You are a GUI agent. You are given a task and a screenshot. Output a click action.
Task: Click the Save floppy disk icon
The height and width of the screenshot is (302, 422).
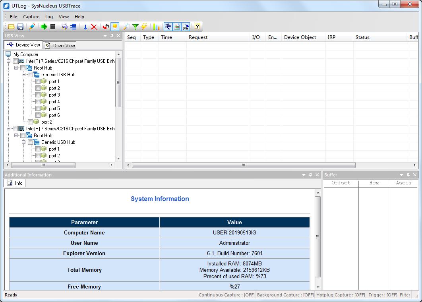tap(20, 27)
